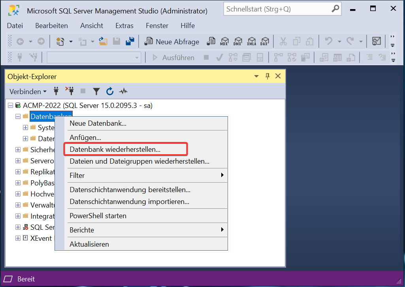This screenshot has height=287, width=405.
Task: Click the filter funnel icon
Action: coord(96,91)
